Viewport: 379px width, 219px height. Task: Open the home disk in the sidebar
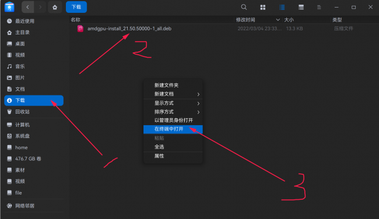[34, 147]
